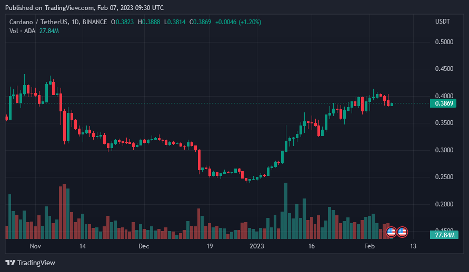This screenshot has height=272, width=469.
Task: Click the Cardano / TetherUS symbol title
Action: click(x=39, y=22)
